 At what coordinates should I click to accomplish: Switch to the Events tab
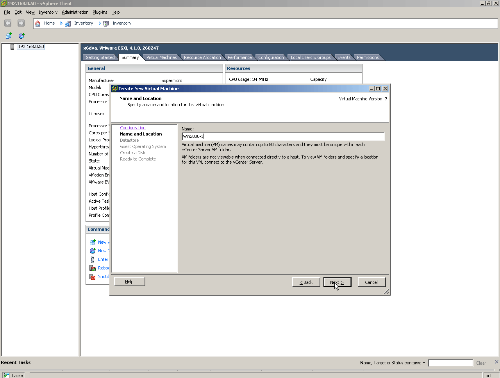tap(344, 57)
